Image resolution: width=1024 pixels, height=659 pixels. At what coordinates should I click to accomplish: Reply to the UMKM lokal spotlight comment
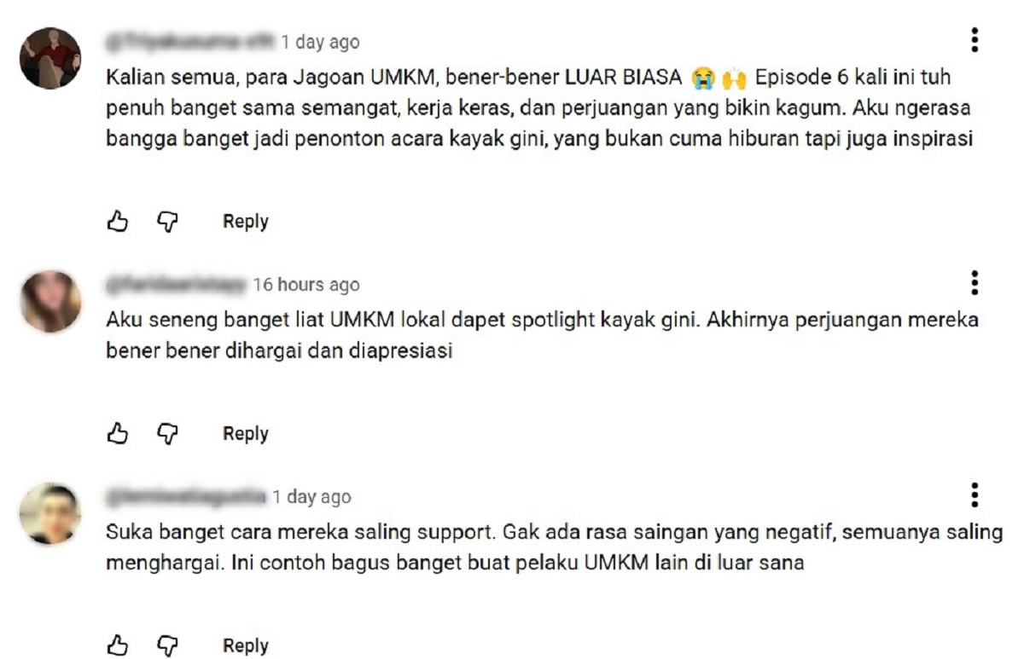(246, 434)
